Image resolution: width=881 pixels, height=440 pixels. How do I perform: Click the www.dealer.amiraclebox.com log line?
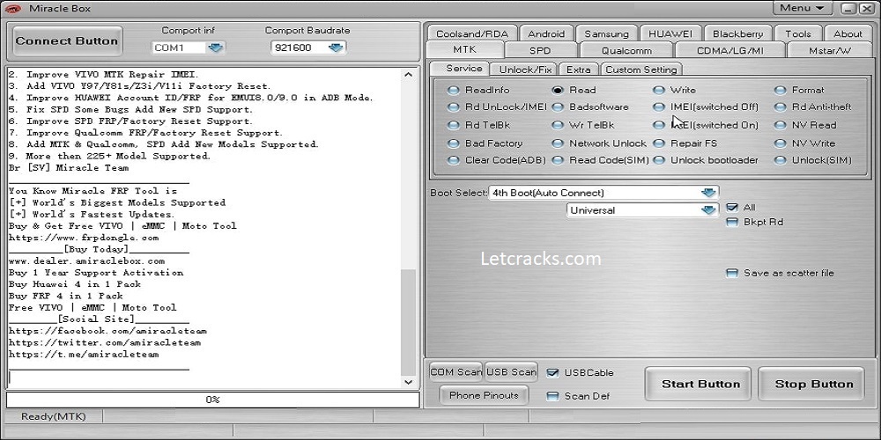86,261
